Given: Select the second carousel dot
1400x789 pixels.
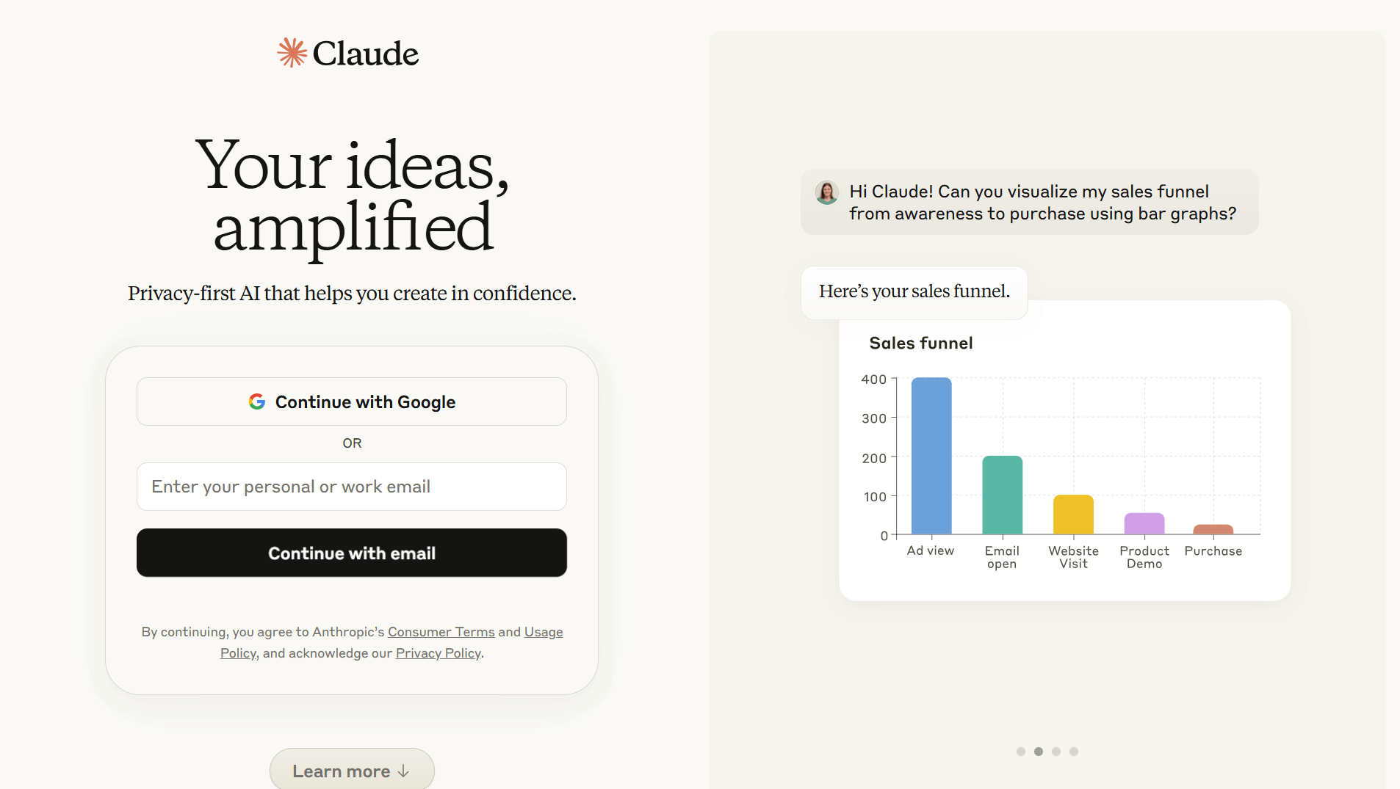Looking at the screenshot, I should tap(1039, 752).
